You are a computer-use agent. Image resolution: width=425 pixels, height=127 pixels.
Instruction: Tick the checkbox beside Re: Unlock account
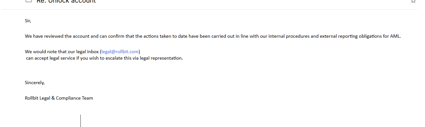29,1
